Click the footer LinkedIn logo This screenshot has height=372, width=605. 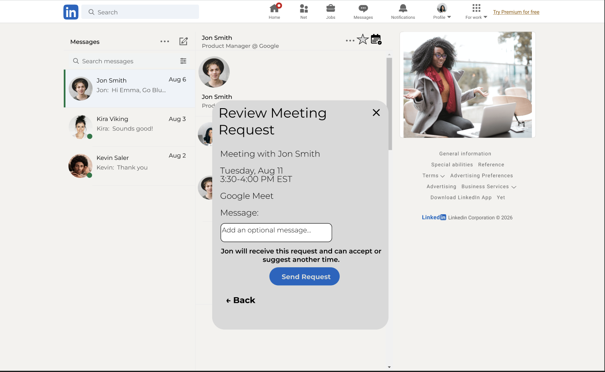pos(434,217)
